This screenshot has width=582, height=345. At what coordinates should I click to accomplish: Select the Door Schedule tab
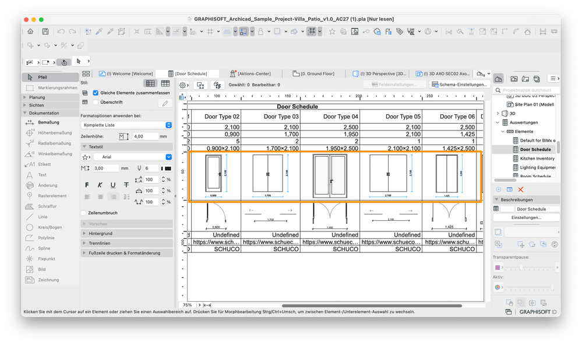188,73
